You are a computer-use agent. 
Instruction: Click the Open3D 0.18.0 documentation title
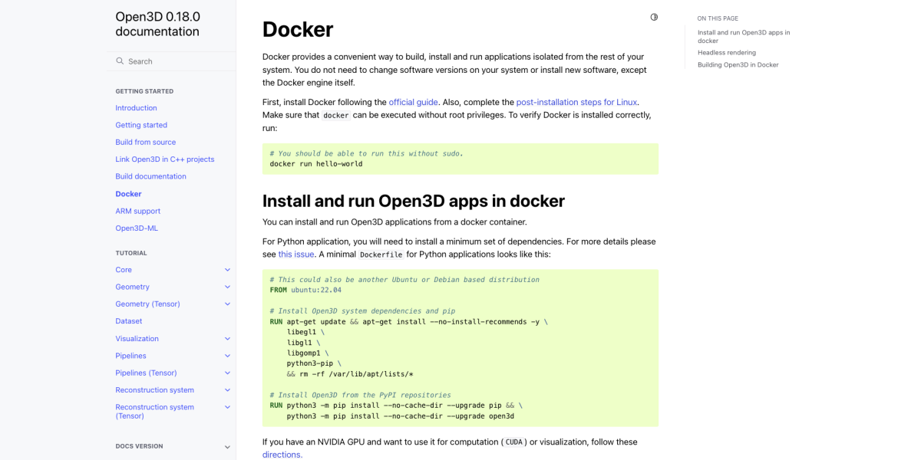tap(157, 24)
